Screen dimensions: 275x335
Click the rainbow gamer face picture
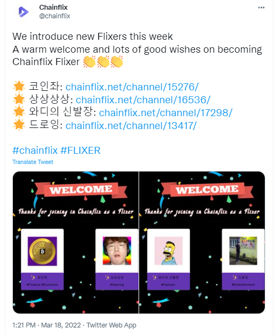(117, 251)
